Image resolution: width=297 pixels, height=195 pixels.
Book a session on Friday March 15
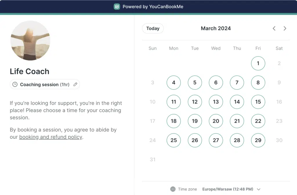point(258,102)
